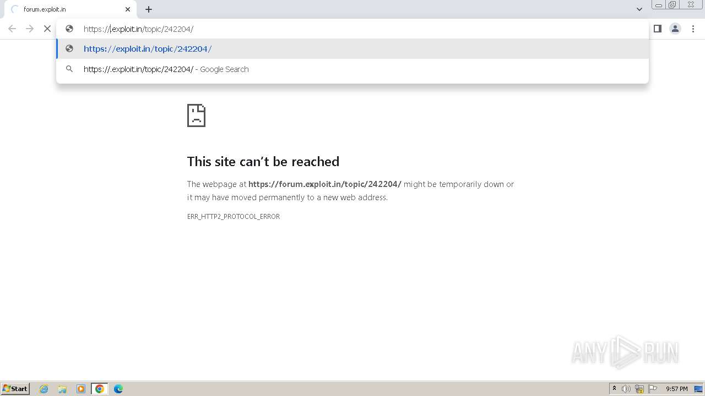The width and height of the screenshot is (705, 396).
Task: Click the back navigation arrow
Action: (12, 29)
